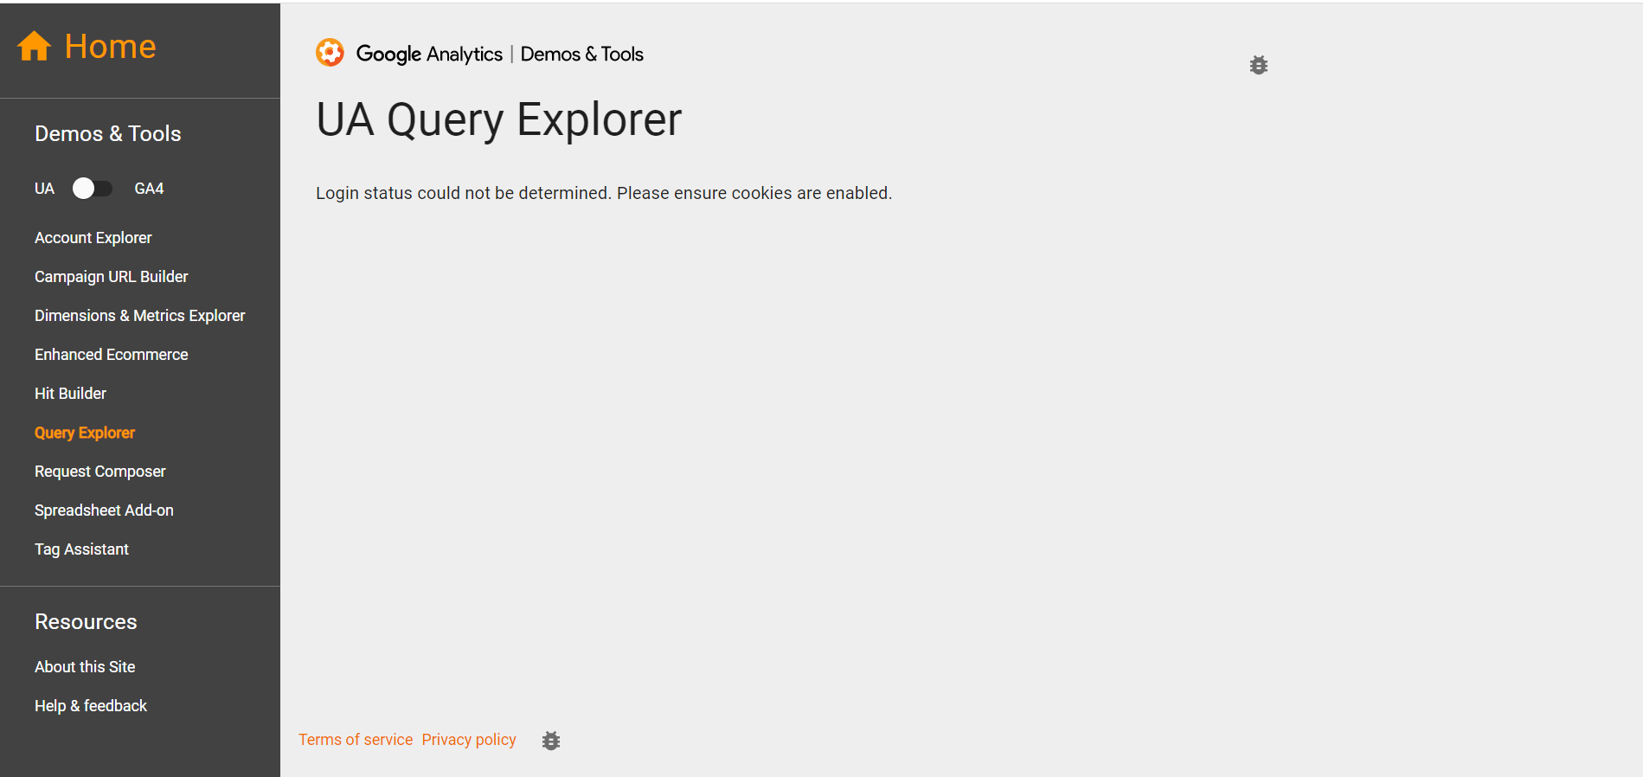
Task: Click the GA4 label beside the switch
Action: click(149, 189)
